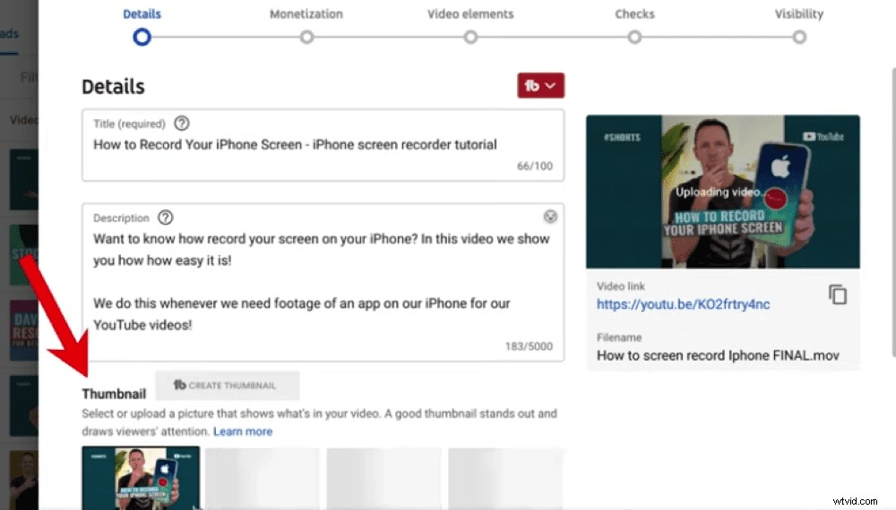
Task: Open the emoji picker in Description
Action: point(550,217)
